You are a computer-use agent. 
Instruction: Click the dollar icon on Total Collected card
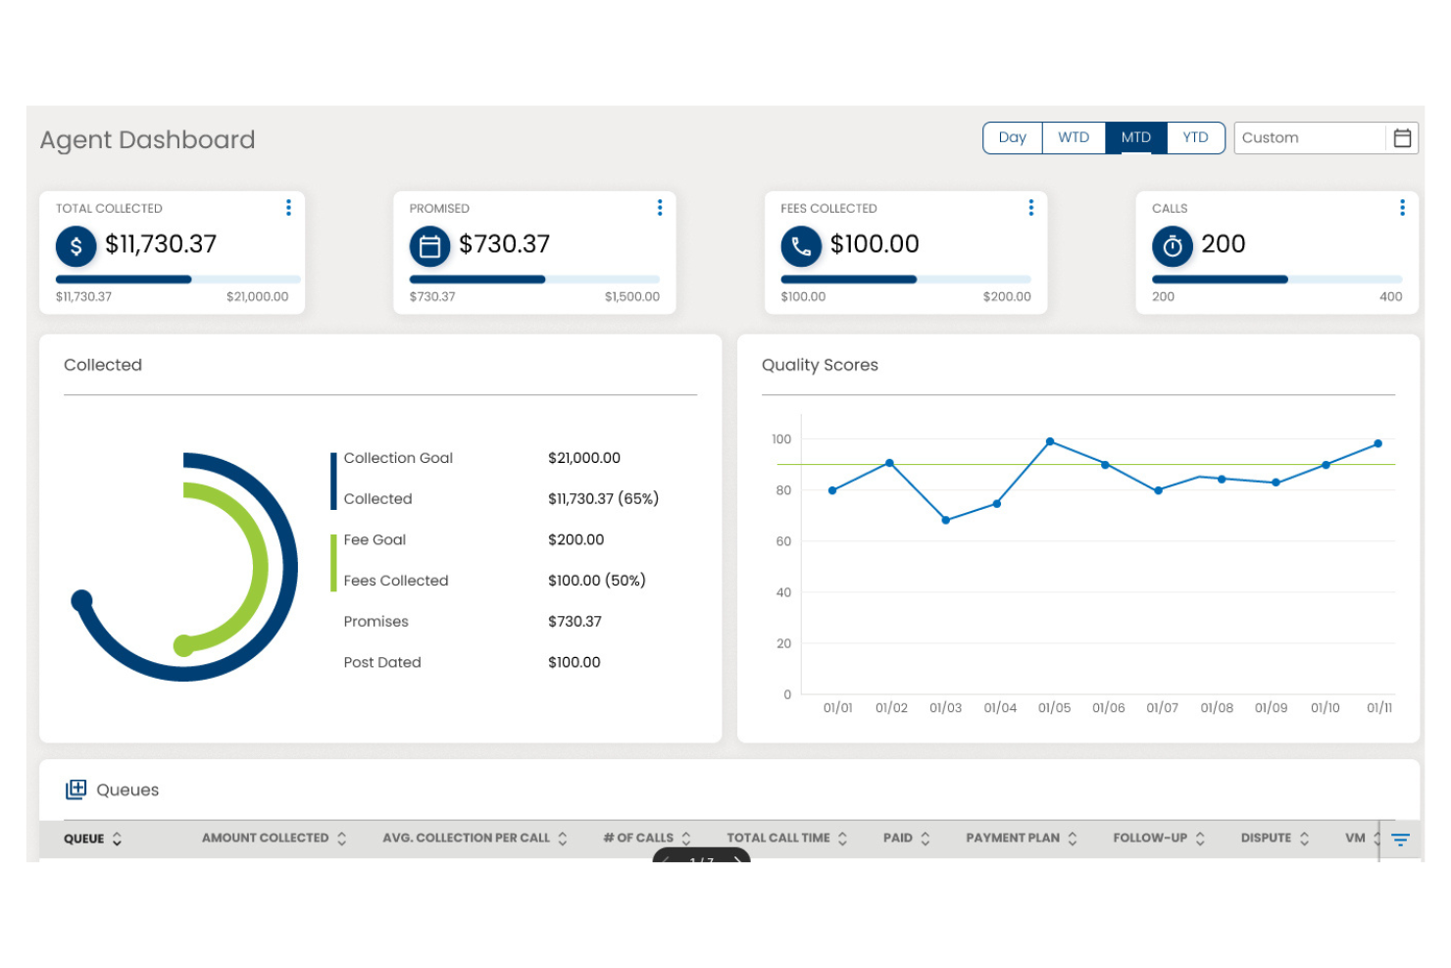pyautogui.click(x=75, y=246)
